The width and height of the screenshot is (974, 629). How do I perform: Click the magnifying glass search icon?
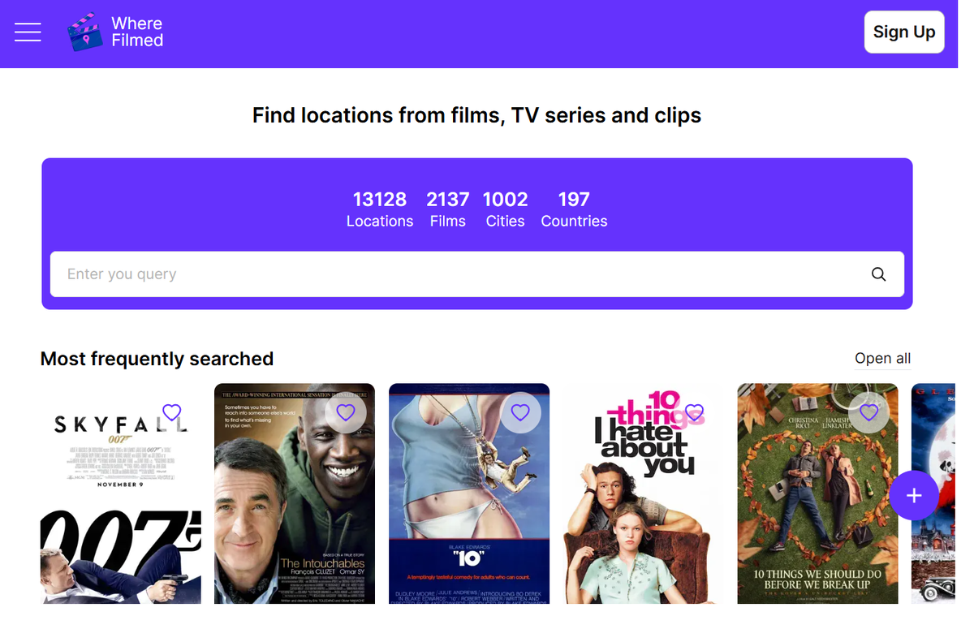[x=878, y=274]
